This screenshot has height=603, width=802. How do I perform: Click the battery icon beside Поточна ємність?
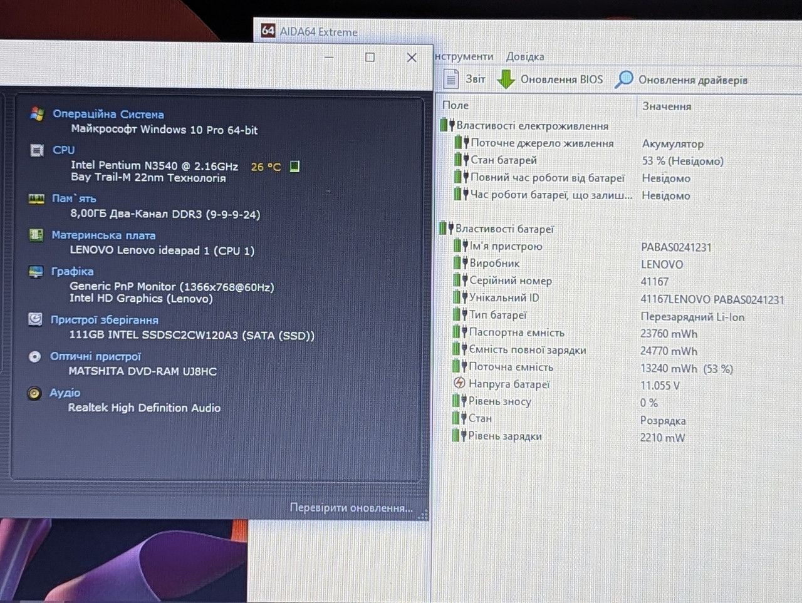[x=460, y=366]
